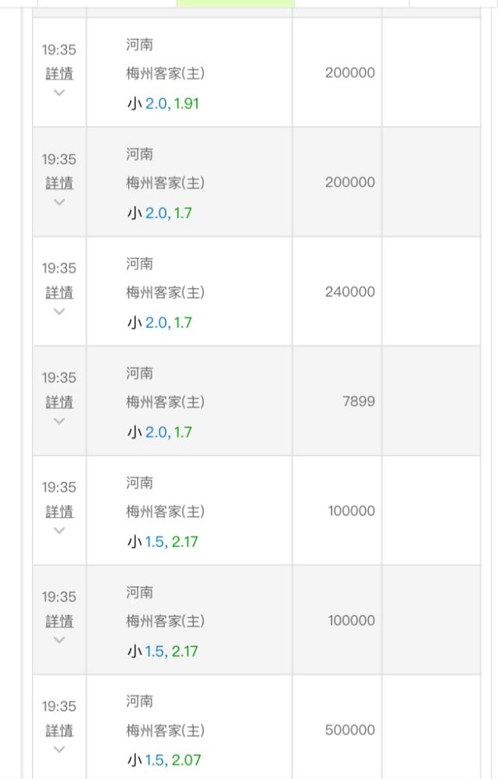This screenshot has width=498, height=779.
Task: Open 詳情 link in the 240000 row
Action: tap(59, 292)
